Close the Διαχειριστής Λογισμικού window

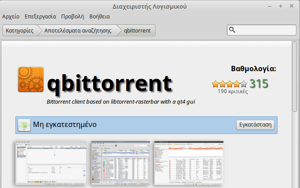click(292, 6)
